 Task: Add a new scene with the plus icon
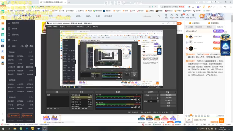pyautogui.click(x=48, y=109)
